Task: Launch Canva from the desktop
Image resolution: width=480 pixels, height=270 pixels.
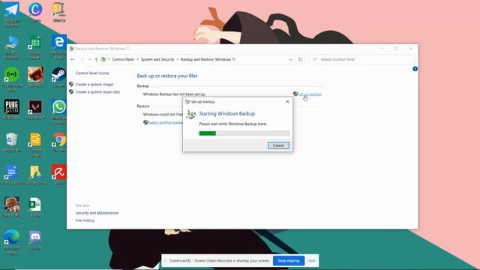Action: tap(35, 12)
